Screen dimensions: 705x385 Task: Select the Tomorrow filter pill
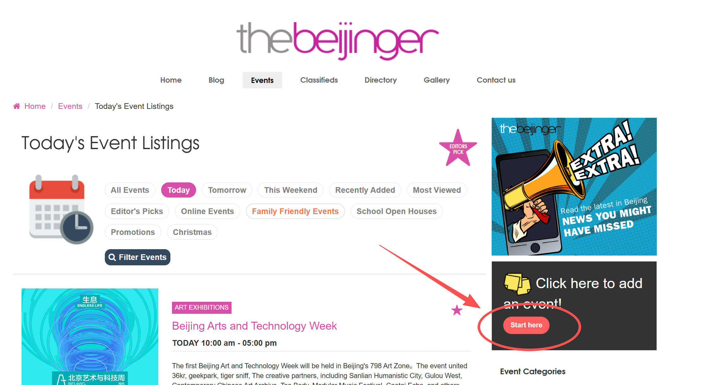227,190
